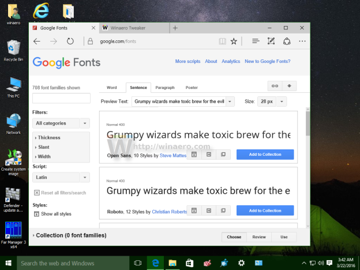Open Preview Text dropdown arrow
The width and height of the screenshot is (360, 270).
[230, 102]
